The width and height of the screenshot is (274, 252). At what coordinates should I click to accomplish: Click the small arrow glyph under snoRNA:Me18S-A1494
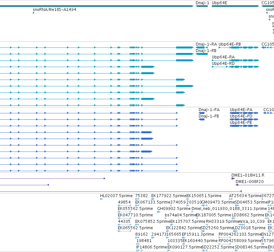[33, 13]
